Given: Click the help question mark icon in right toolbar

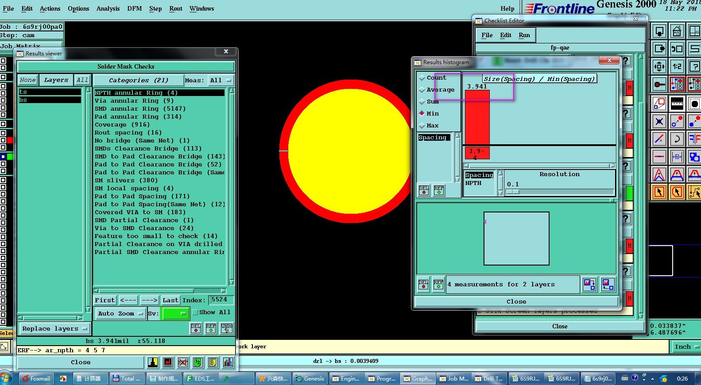Looking at the screenshot, I should (694, 67).
